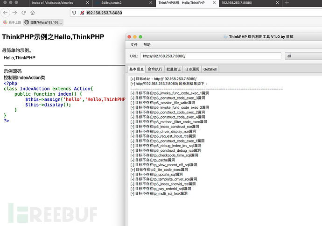
Task: Click the shield tracking protection icon
Action: 74,13
